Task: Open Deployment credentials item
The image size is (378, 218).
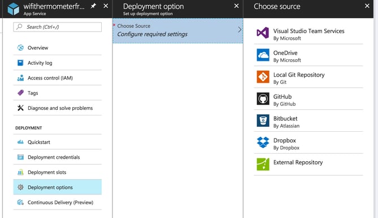Action: (58, 157)
